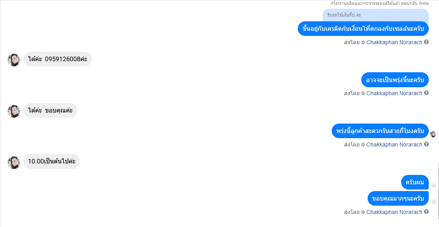Click help icon under 'อาจจะเป็นพรุ่งนี้นะครับ' message
This screenshot has width=439, height=227.
(426, 93)
